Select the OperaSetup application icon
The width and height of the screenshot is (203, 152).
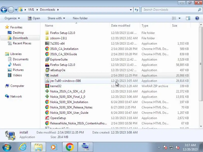[x=47, y=118]
